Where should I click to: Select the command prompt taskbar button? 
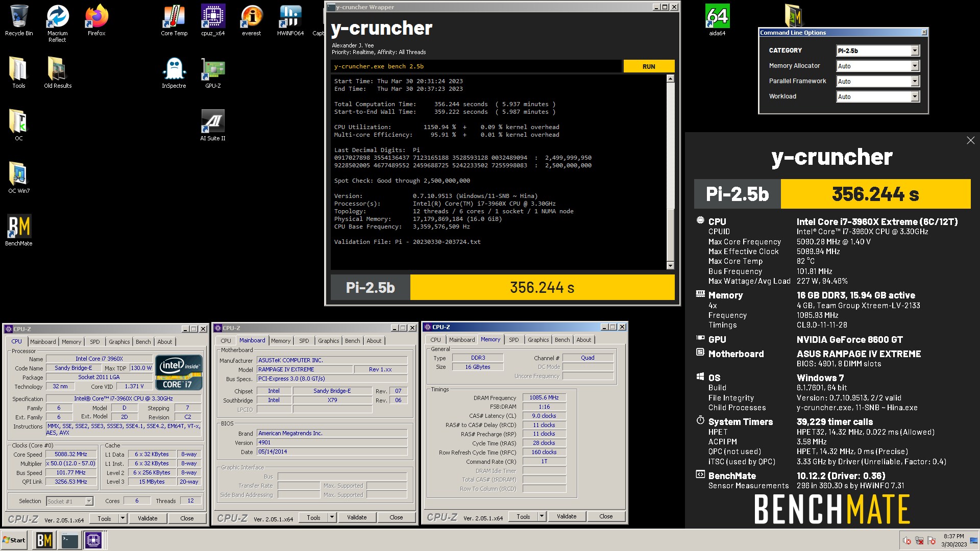coord(69,540)
